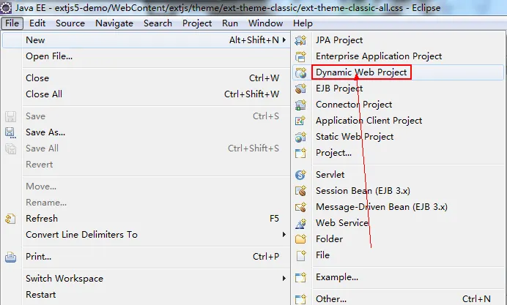Image resolution: width=507 pixels, height=305 pixels.
Task: Open the Window menu
Action: pyautogui.click(x=265, y=23)
